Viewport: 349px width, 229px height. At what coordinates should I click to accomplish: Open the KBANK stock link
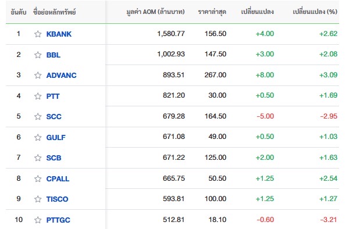pos(59,34)
